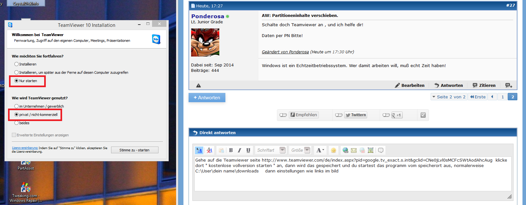Click the insert link globe icon
The image size is (526, 205).
tap(345, 150)
